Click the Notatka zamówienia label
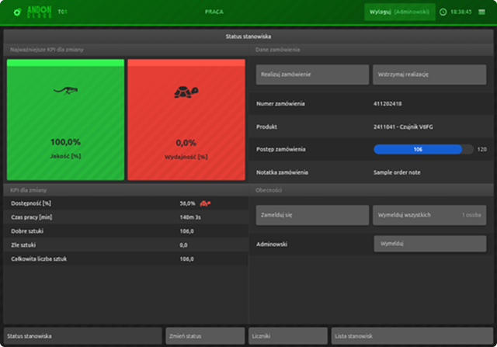 282,172
